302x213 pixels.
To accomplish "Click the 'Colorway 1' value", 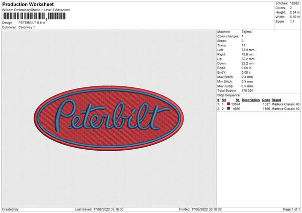I will [x=27, y=27].
